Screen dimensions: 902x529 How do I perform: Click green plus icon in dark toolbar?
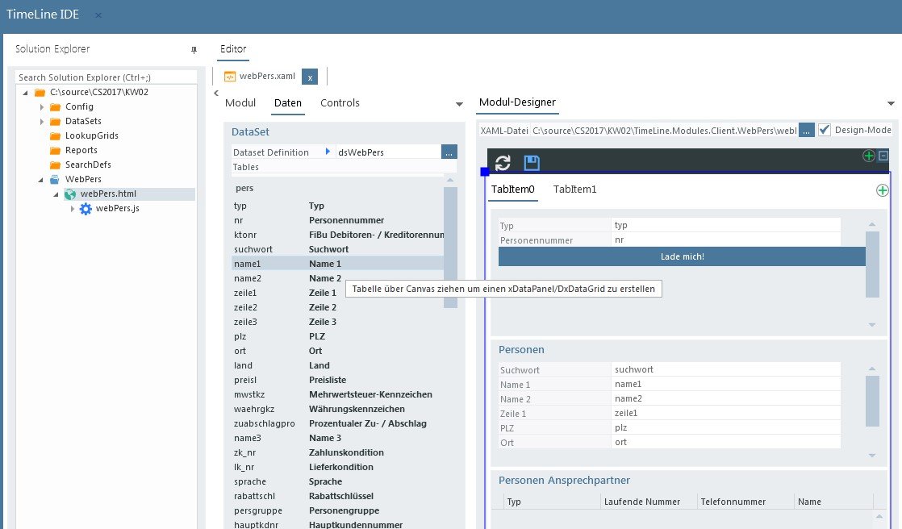[x=869, y=156]
